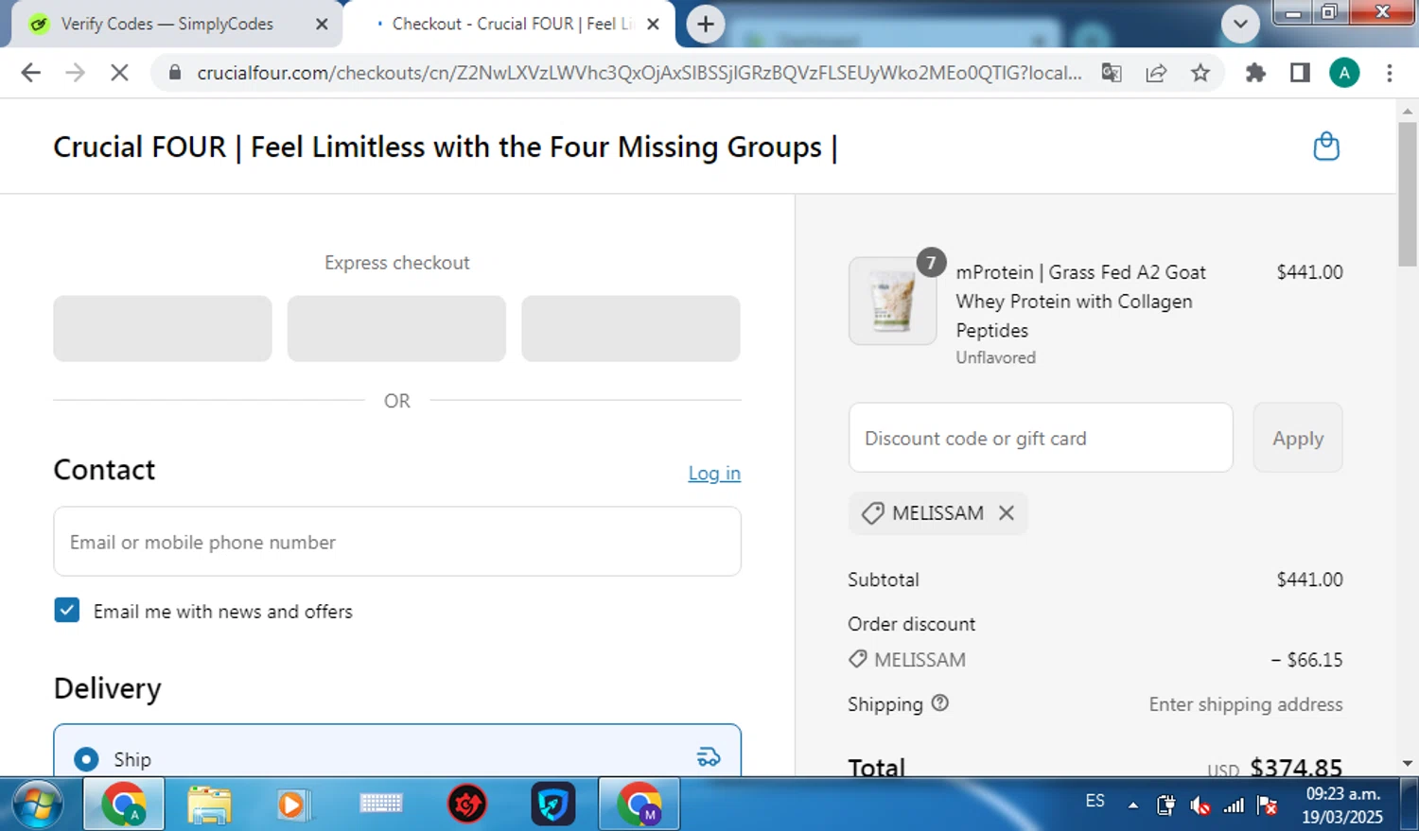Screen dimensions: 1419x831
Task: Click the scrollbar up arrow
Action: tap(1407, 110)
